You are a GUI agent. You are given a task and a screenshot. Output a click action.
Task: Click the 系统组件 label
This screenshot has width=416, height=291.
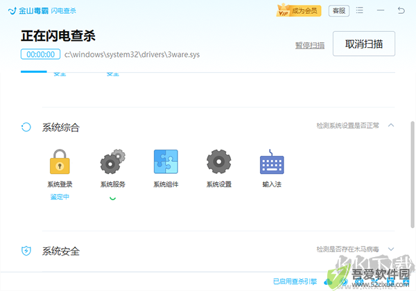pyautogui.click(x=166, y=184)
